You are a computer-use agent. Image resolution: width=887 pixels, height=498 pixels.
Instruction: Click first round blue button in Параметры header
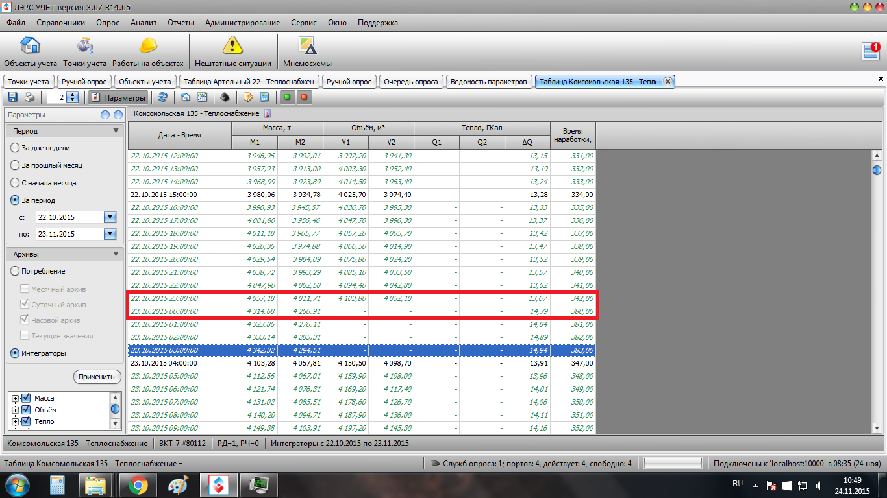click(x=105, y=115)
